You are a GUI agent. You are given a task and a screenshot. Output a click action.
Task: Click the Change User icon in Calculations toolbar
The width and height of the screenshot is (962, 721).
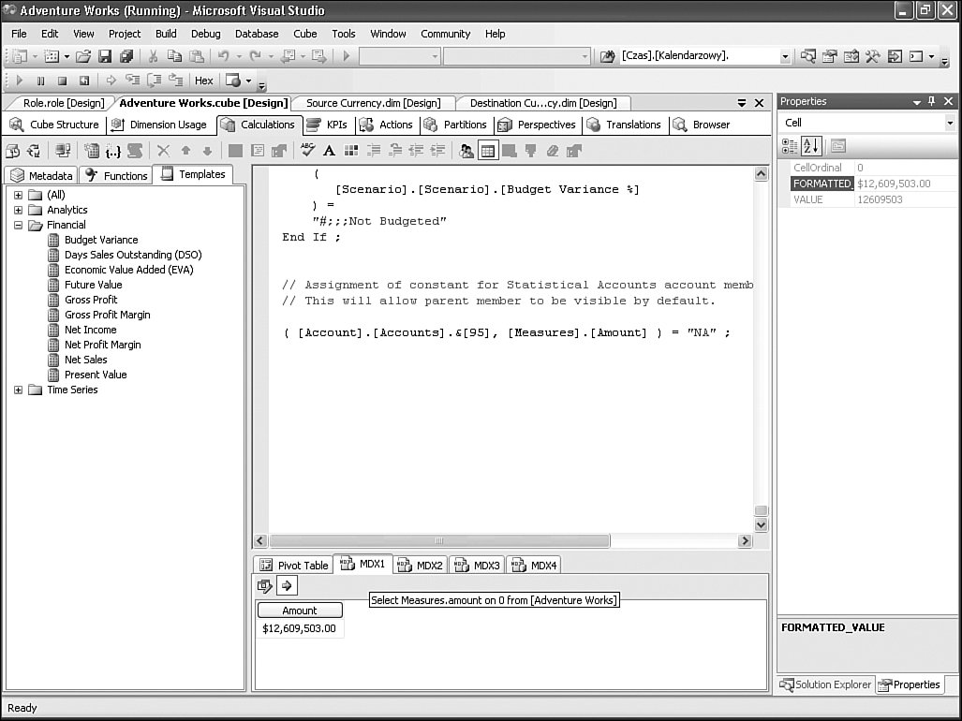coord(466,151)
